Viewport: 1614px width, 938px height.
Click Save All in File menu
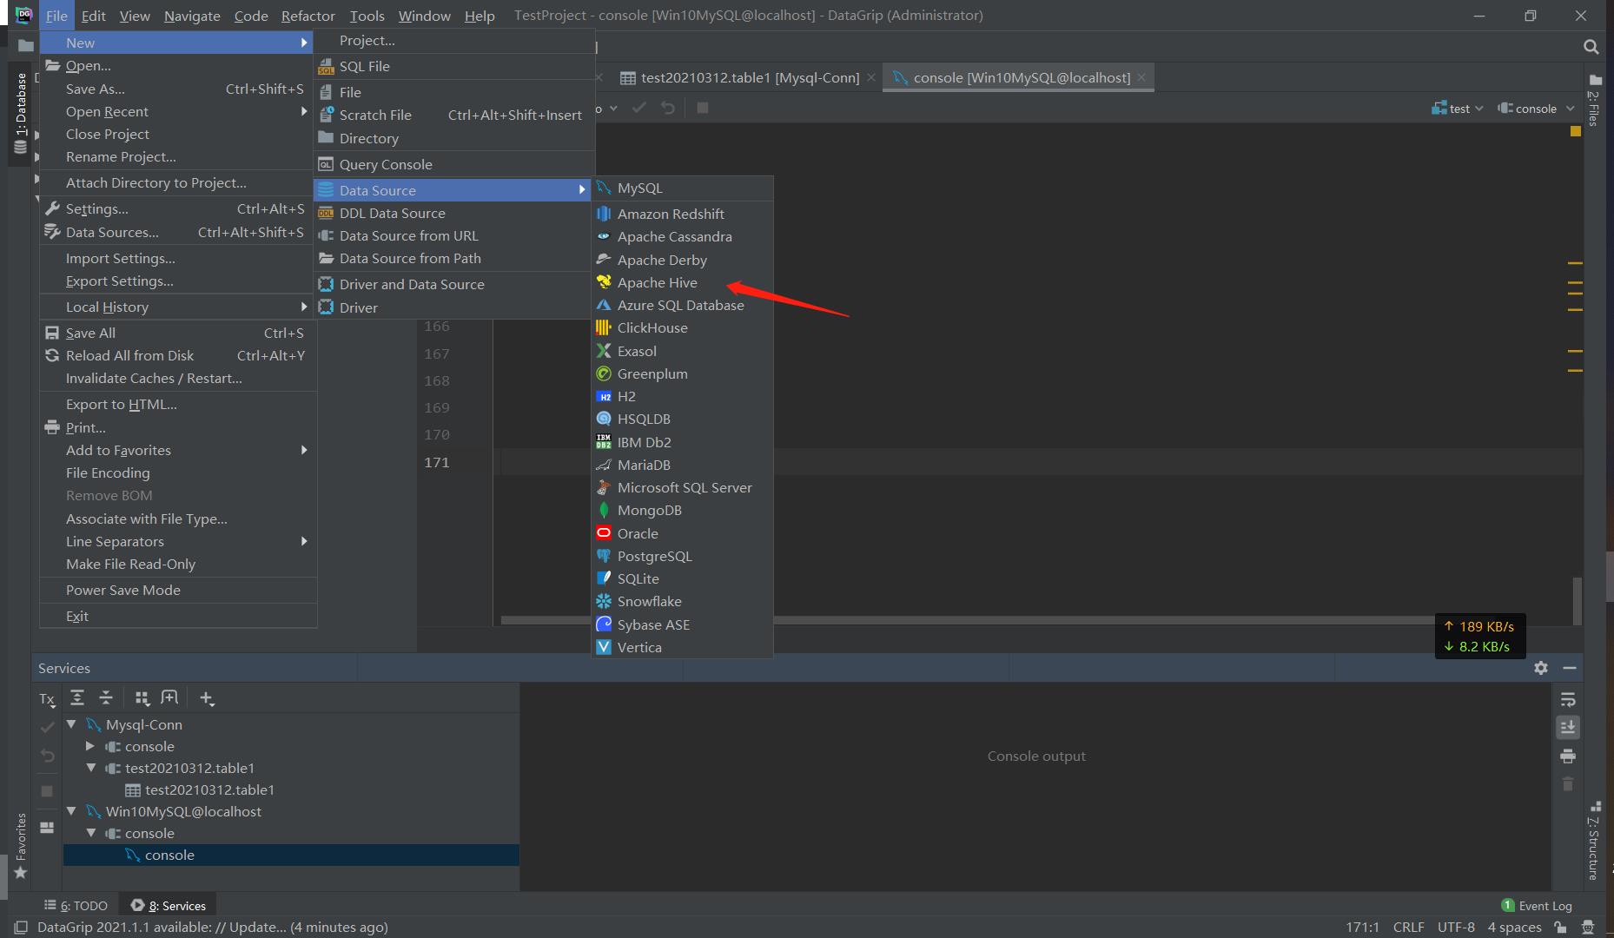click(177, 333)
